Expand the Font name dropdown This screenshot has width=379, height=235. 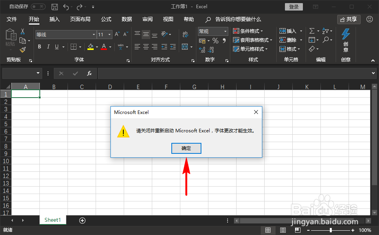tap(93, 34)
